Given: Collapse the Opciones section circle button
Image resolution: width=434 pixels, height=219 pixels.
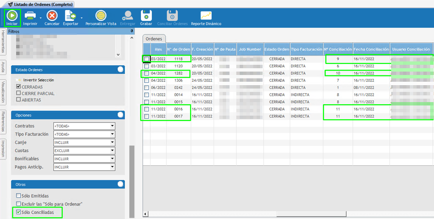Looking at the screenshot, I should pos(120,115).
